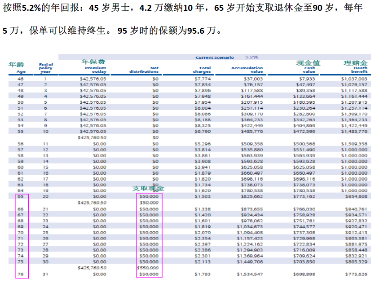Select cash value $737,308
The height and width of the screenshot is (283, 375).
304,233
